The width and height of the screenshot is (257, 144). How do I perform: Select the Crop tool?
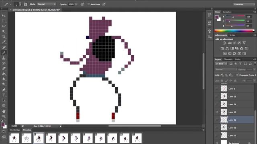4,37
